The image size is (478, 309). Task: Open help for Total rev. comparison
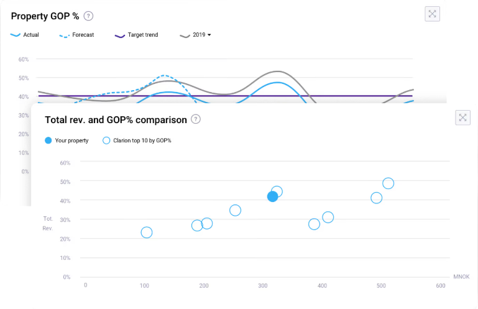(195, 119)
